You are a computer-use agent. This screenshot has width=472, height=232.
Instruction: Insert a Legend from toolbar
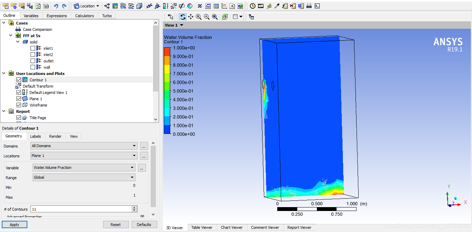click(166, 6)
